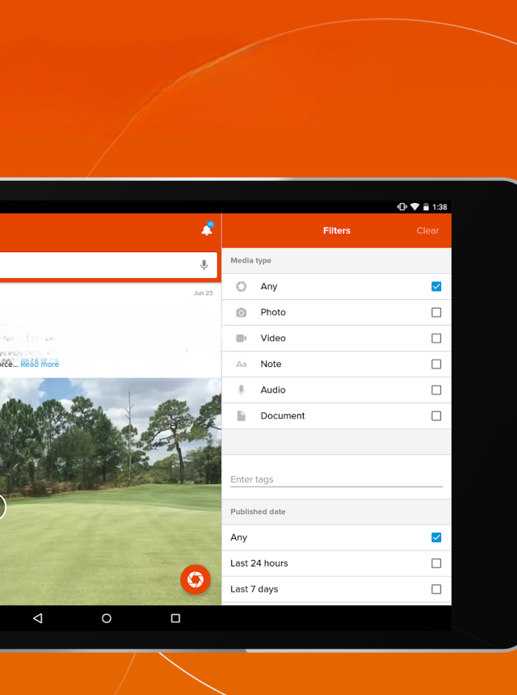The width and height of the screenshot is (517, 695).
Task: Tap the microphone icon in search bar
Action: pos(204,265)
